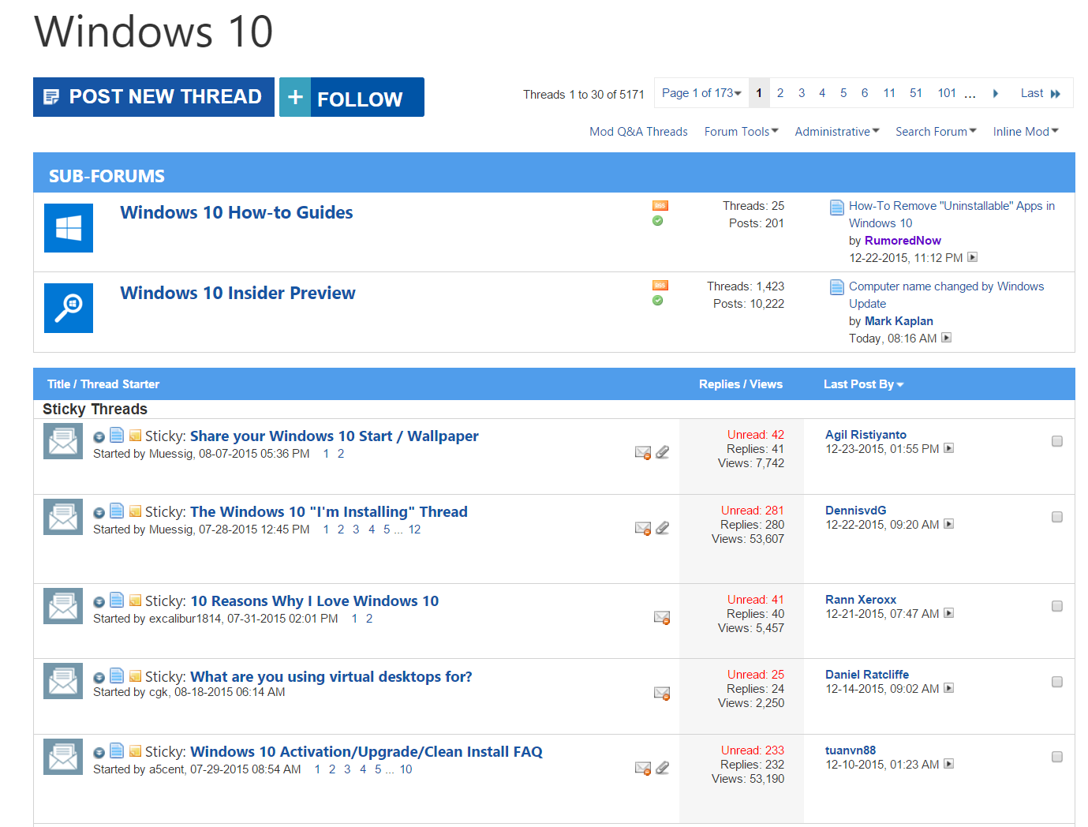Open RSS feed icon for Windows 10 How-to Guides
The image size is (1088, 827).
pyautogui.click(x=660, y=206)
